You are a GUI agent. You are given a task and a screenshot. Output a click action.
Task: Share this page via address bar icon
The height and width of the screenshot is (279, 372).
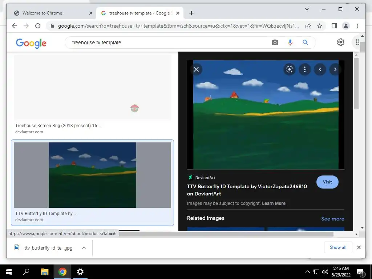308,26
